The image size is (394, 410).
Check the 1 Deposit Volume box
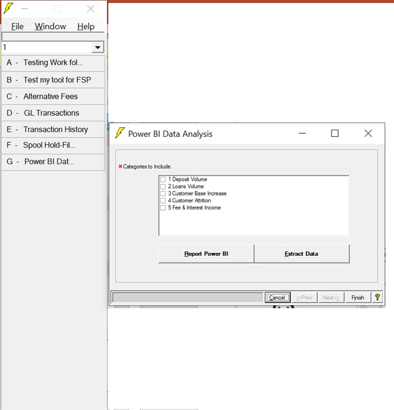pos(163,179)
